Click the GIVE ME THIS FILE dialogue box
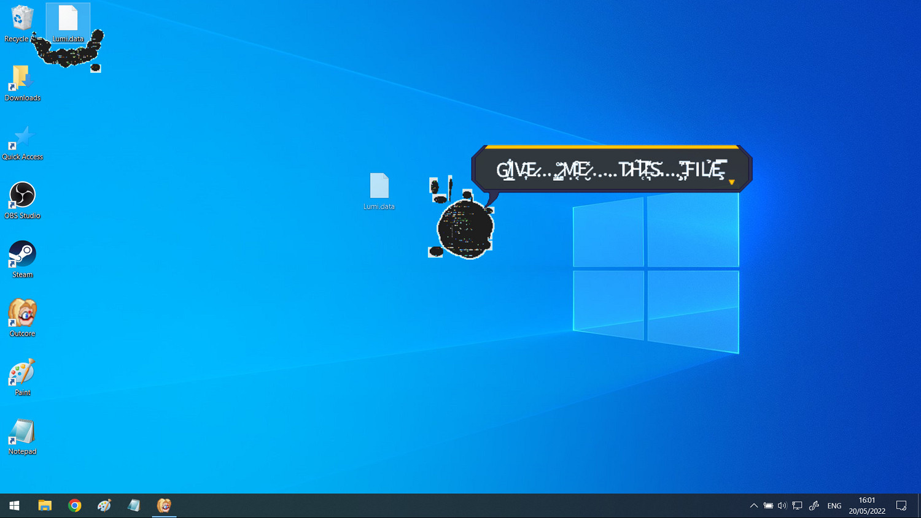 point(611,169)
